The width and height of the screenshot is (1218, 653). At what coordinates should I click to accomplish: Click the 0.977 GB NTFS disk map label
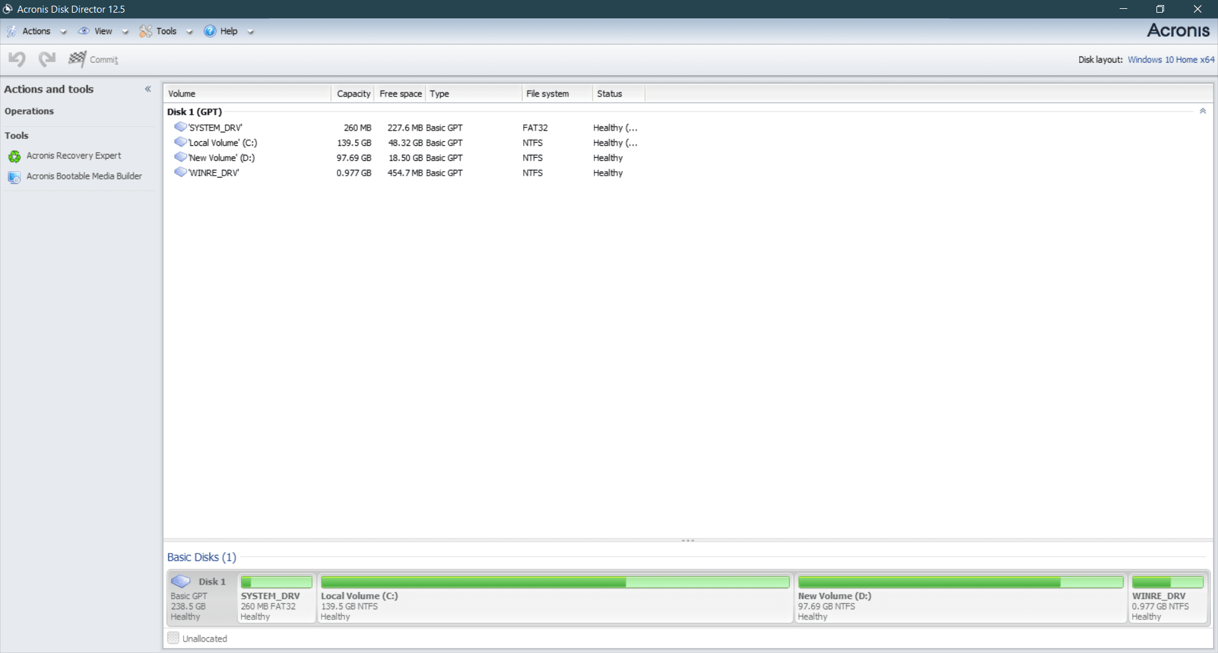click(x=1160, y=606)
